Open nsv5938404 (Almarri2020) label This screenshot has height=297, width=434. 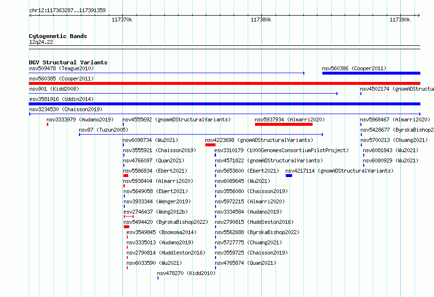tap(158, 181)
